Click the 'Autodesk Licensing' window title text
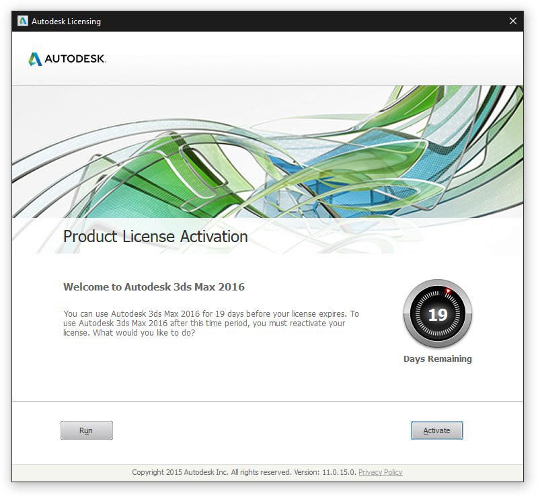This screenshot has height=497, width=538. [x=66, y=22]
